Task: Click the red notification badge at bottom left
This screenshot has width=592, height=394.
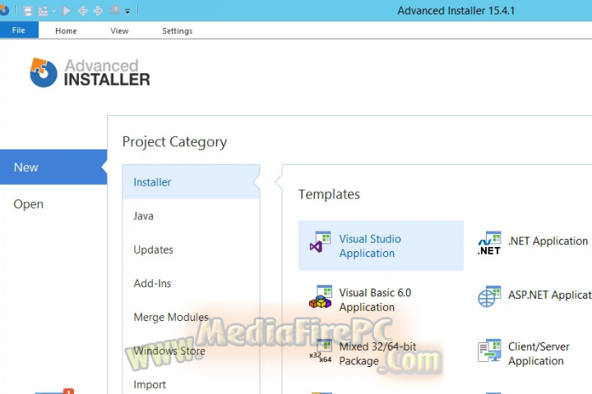Action: [69, 392]
